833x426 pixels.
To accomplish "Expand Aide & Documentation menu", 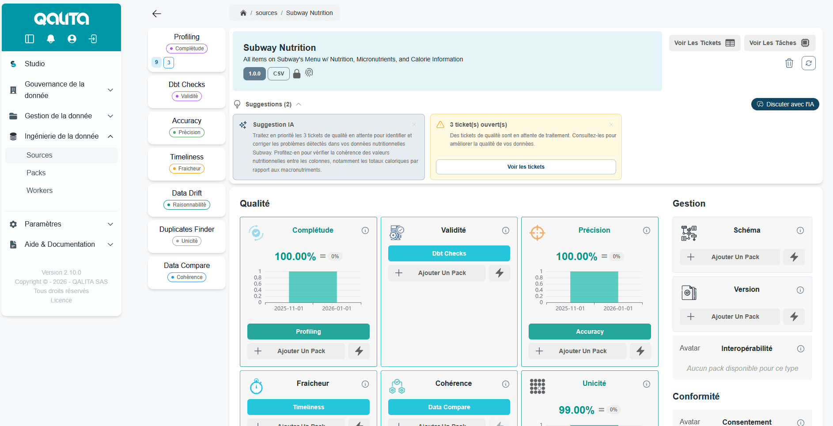I will [110, 245].
